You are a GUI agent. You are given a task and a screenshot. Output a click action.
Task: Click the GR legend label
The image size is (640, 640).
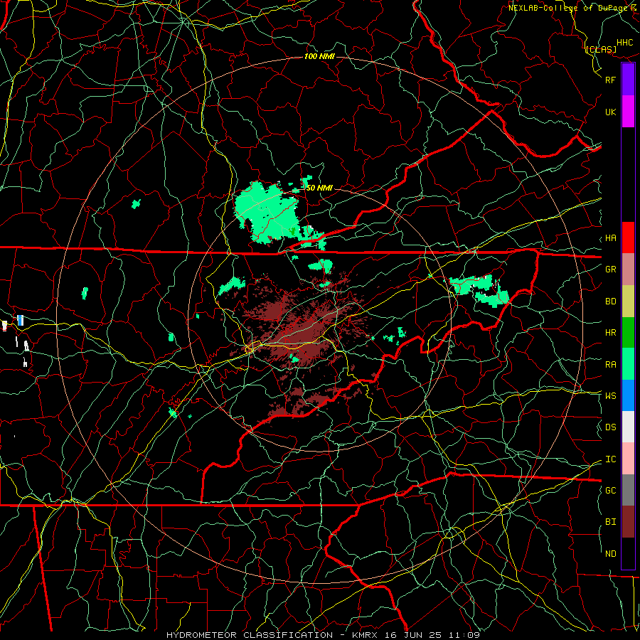610,270
